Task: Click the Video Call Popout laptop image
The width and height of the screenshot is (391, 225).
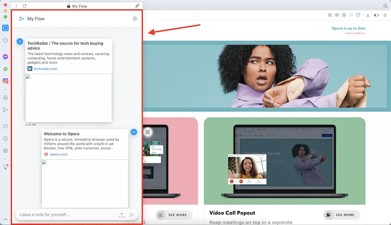Action: click(x=285, y=161)
